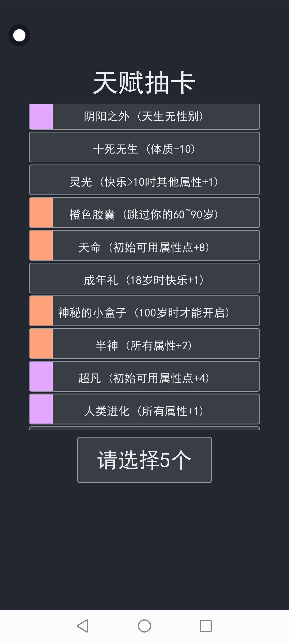The width and height of the screenshot is (289, 642).
Task: Select the 阴阳之外 talent card
Action: pyautogui.click(x=144, y=117)
